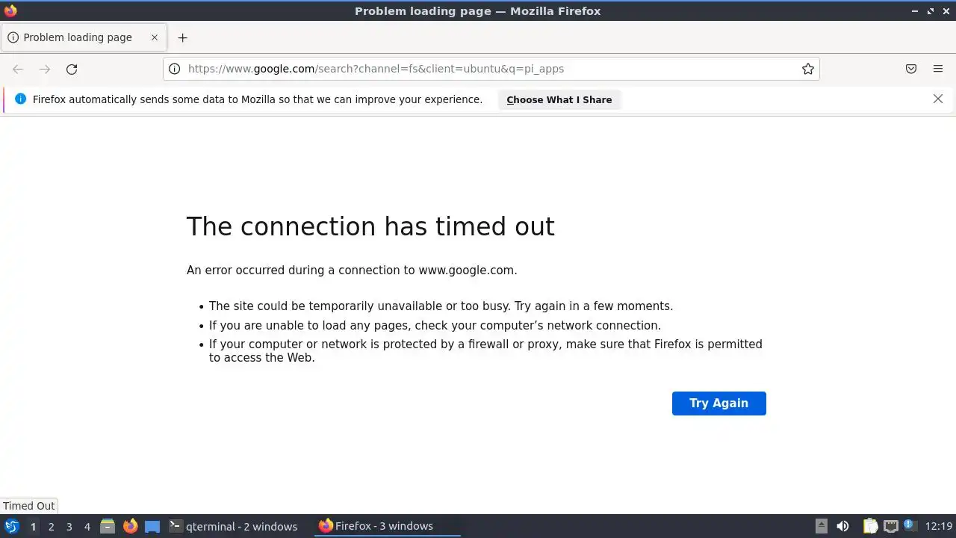The height and width of the screenshot is (538, 956).
Task: Switch to virtual desktop 2
Action: pyautogui.click(x=51, y=527)
